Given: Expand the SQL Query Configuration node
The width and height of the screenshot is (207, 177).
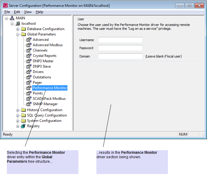Looking at the screenshot, I should tap(18, 115).
